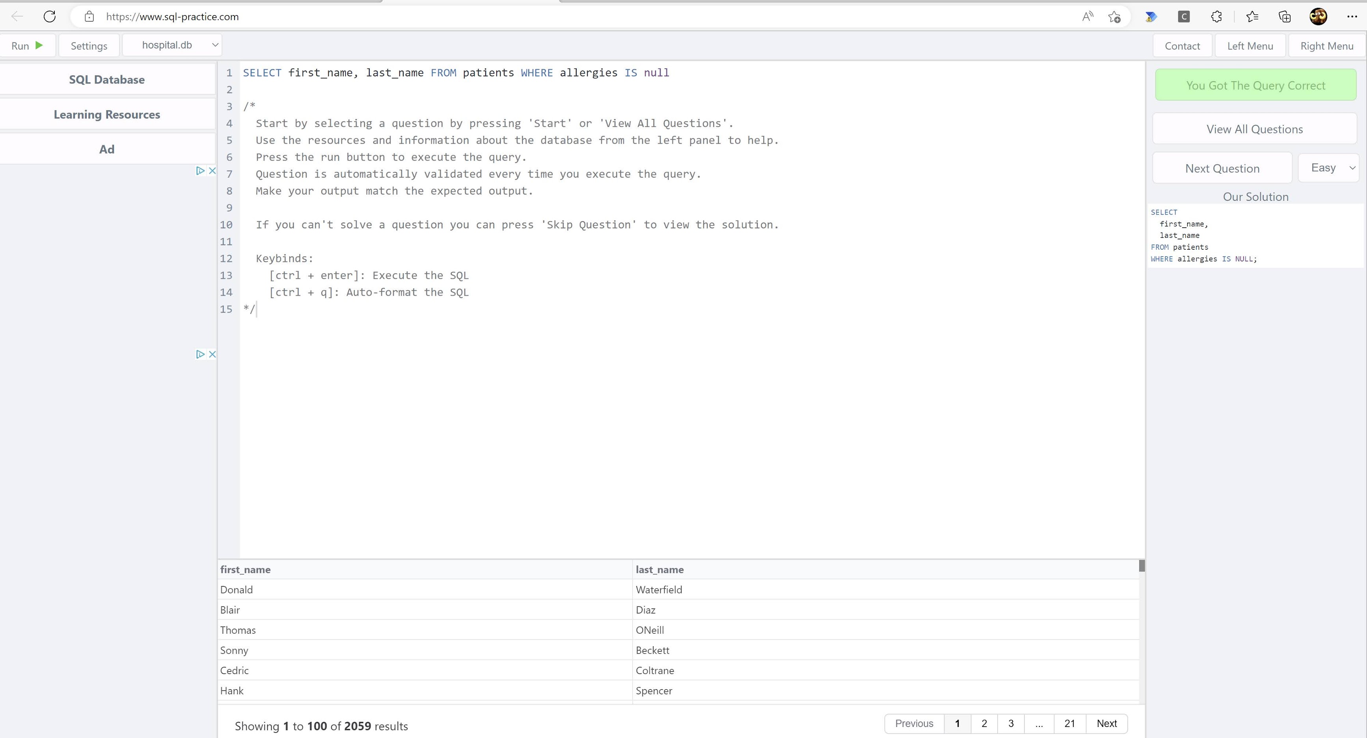Open the Collections icon

coord(1285,17)
